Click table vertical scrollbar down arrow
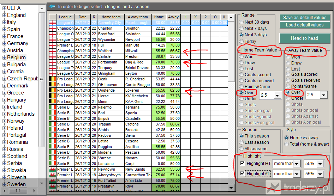The height and width of the screenshot is (196, 334). pos(232,188)
